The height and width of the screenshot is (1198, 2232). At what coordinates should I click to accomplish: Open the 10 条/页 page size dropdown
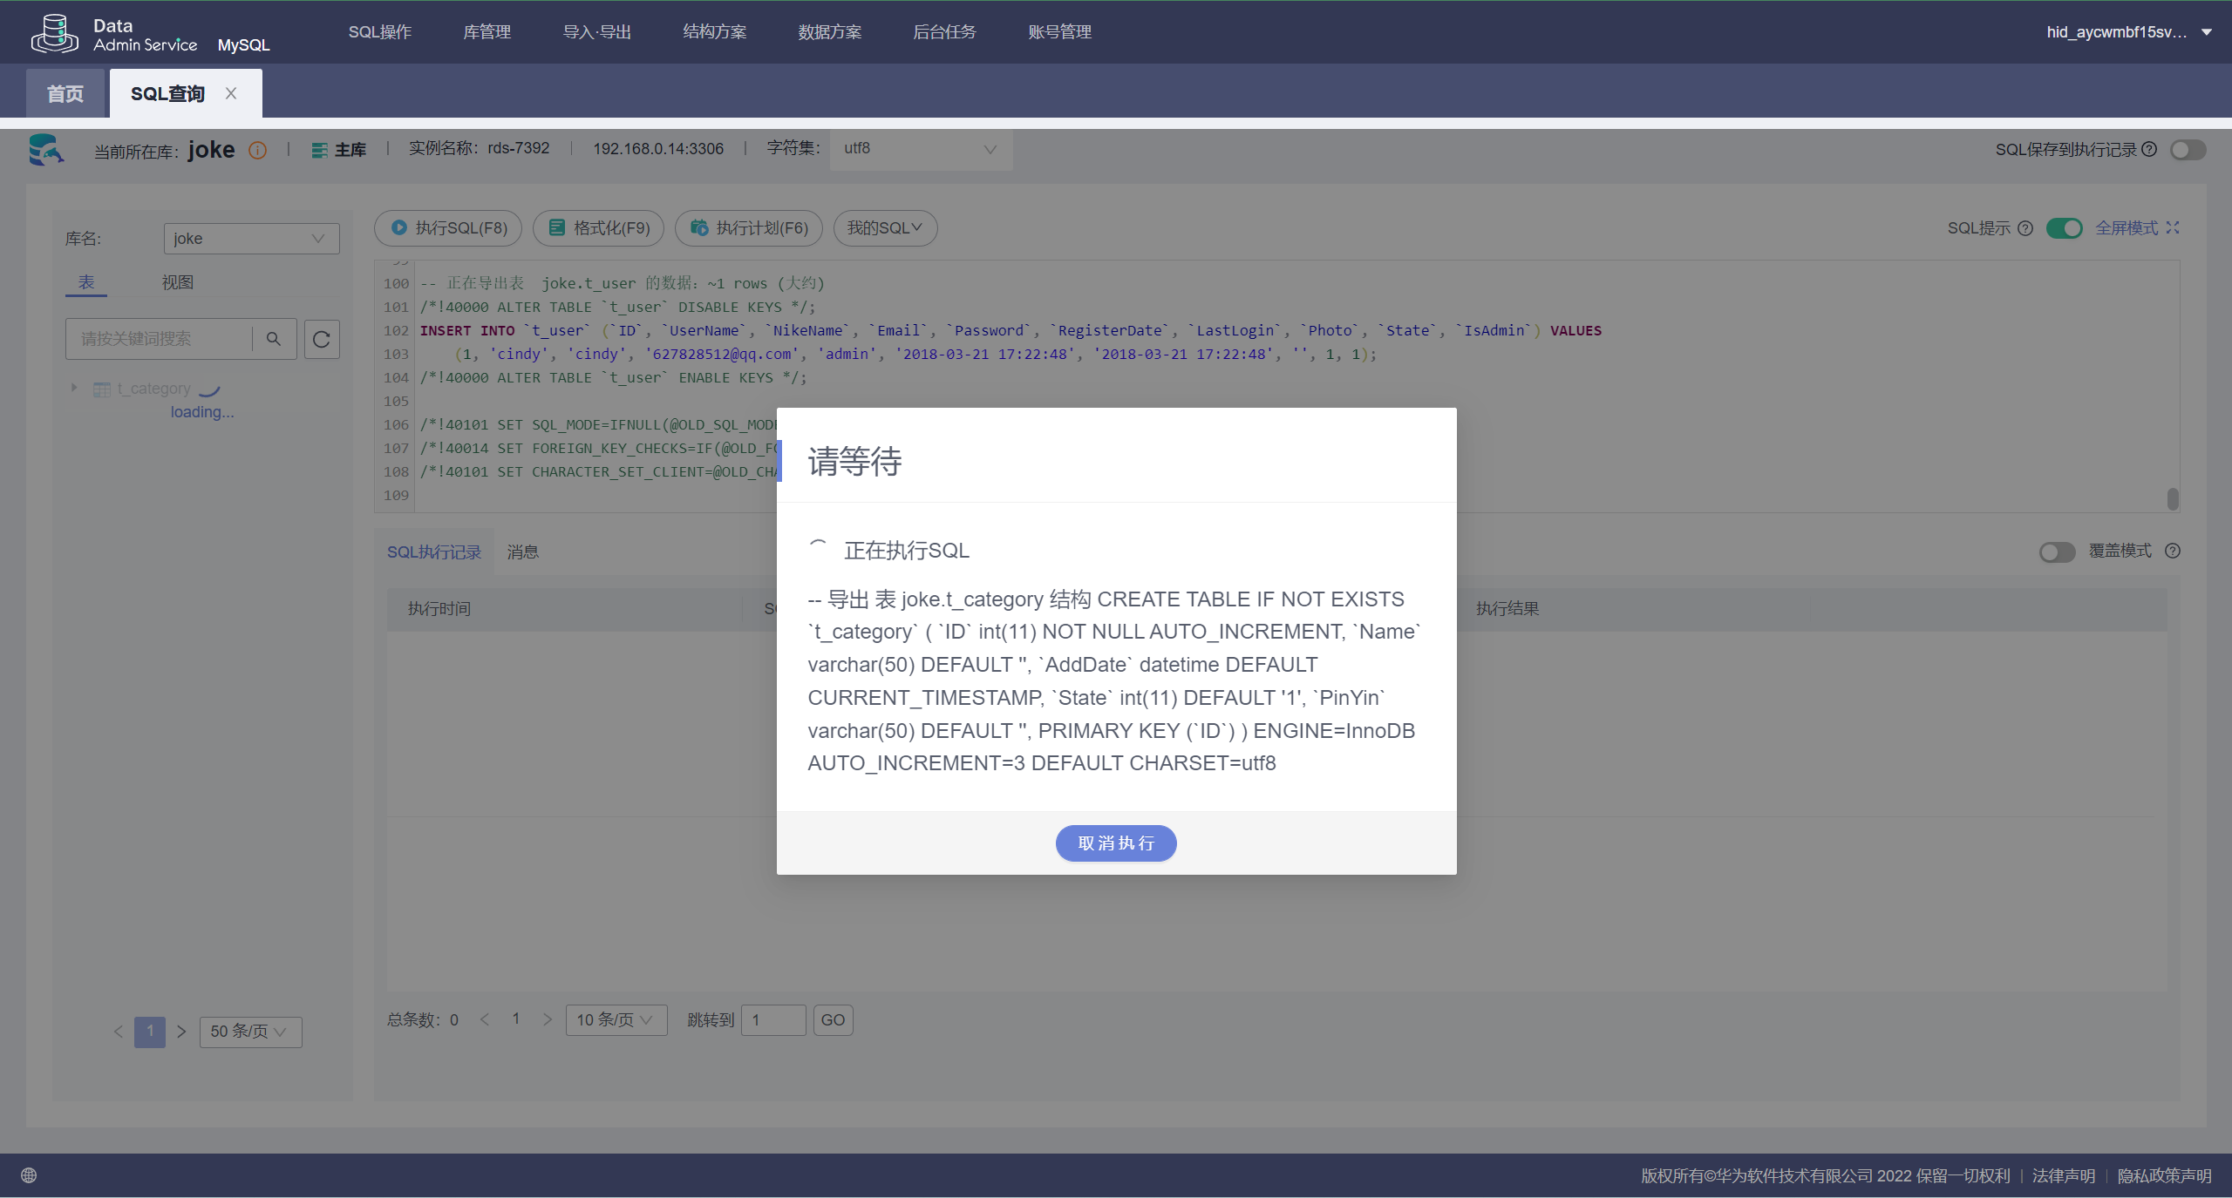coord(616,1020)
